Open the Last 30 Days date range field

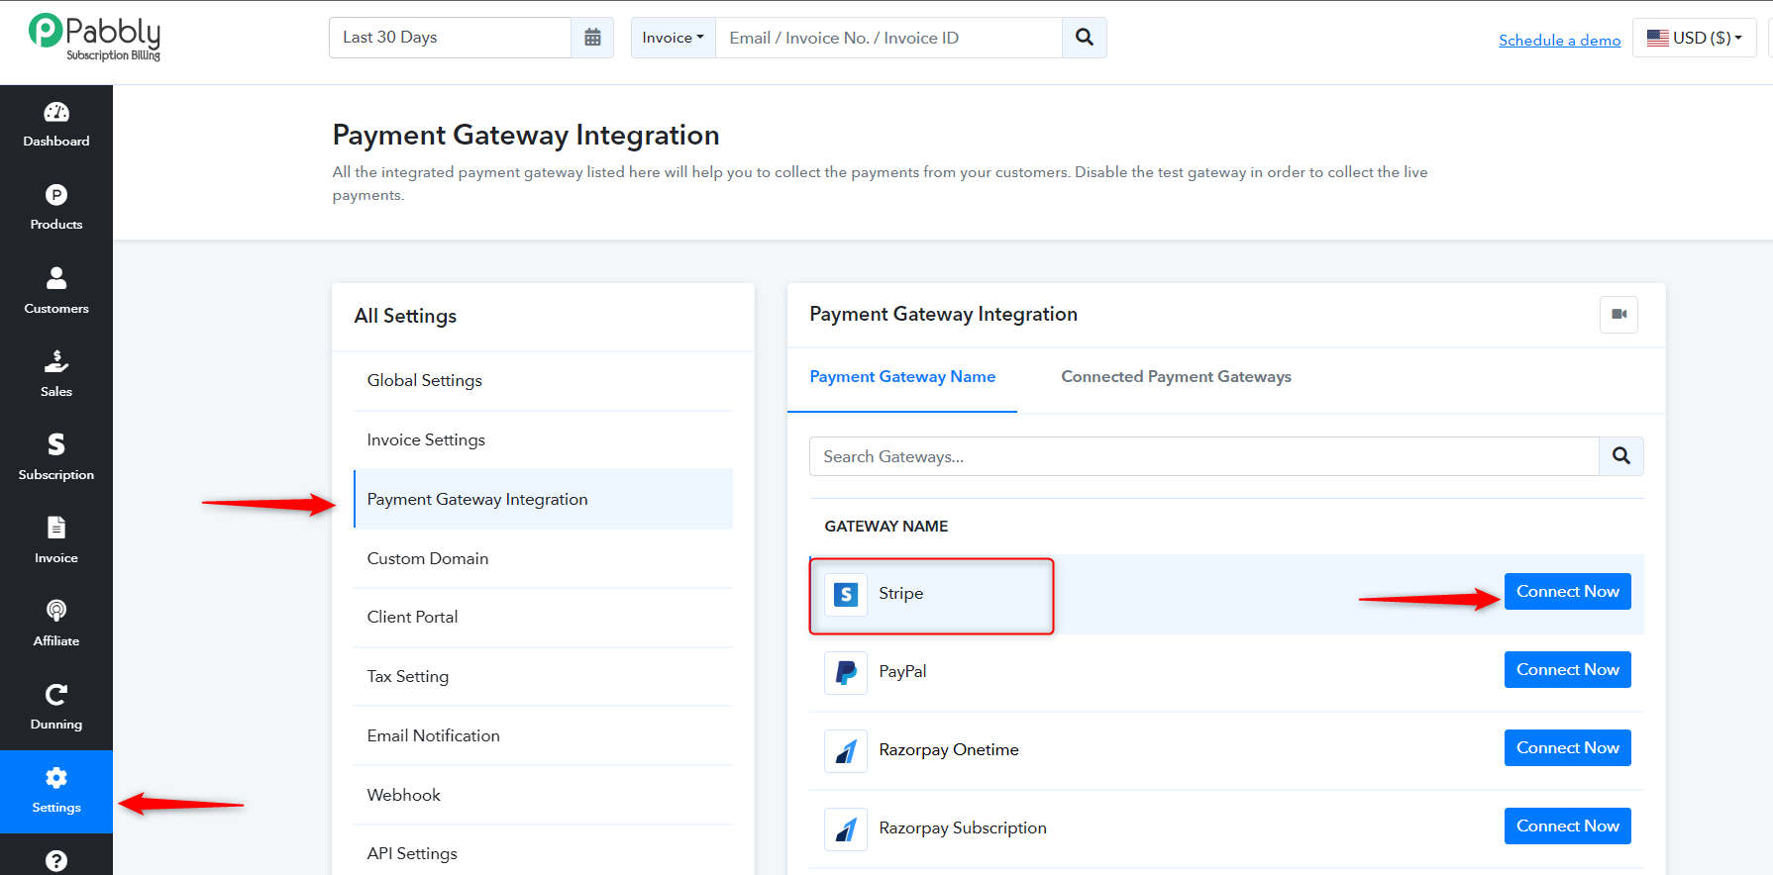(x=451, y=38)
